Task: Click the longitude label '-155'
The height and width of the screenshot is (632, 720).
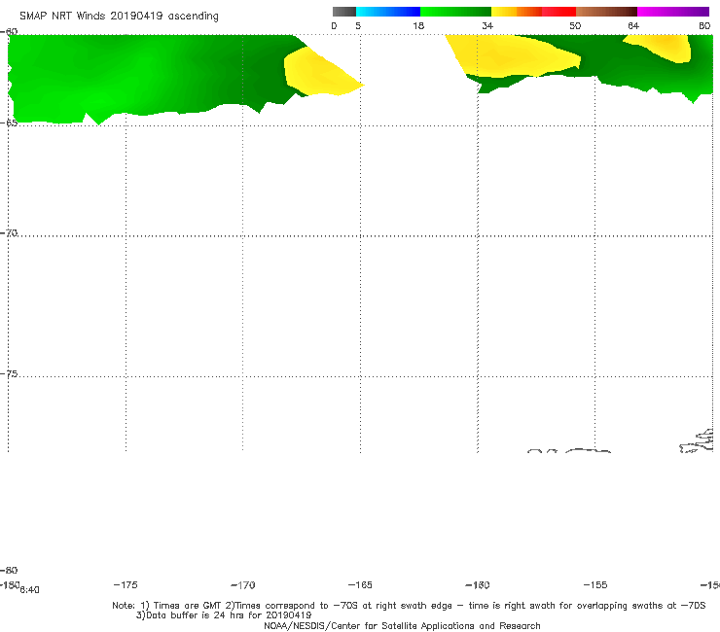Action: [595, 584]
